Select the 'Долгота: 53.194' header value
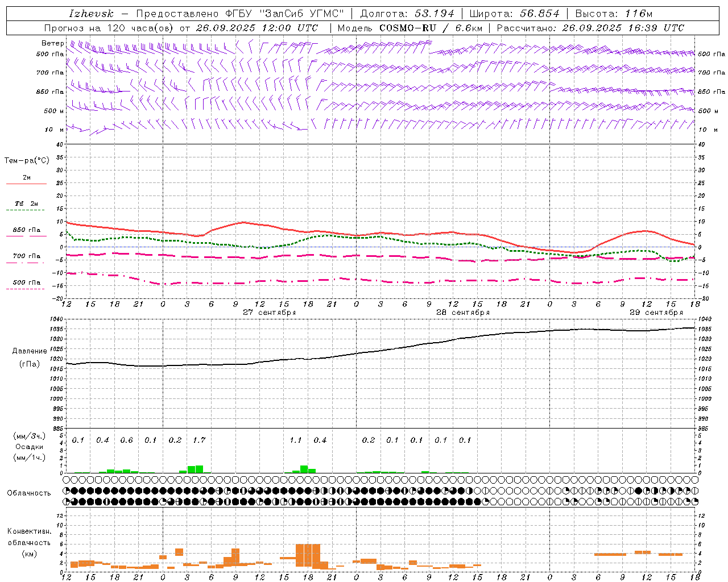 [407, 14]
